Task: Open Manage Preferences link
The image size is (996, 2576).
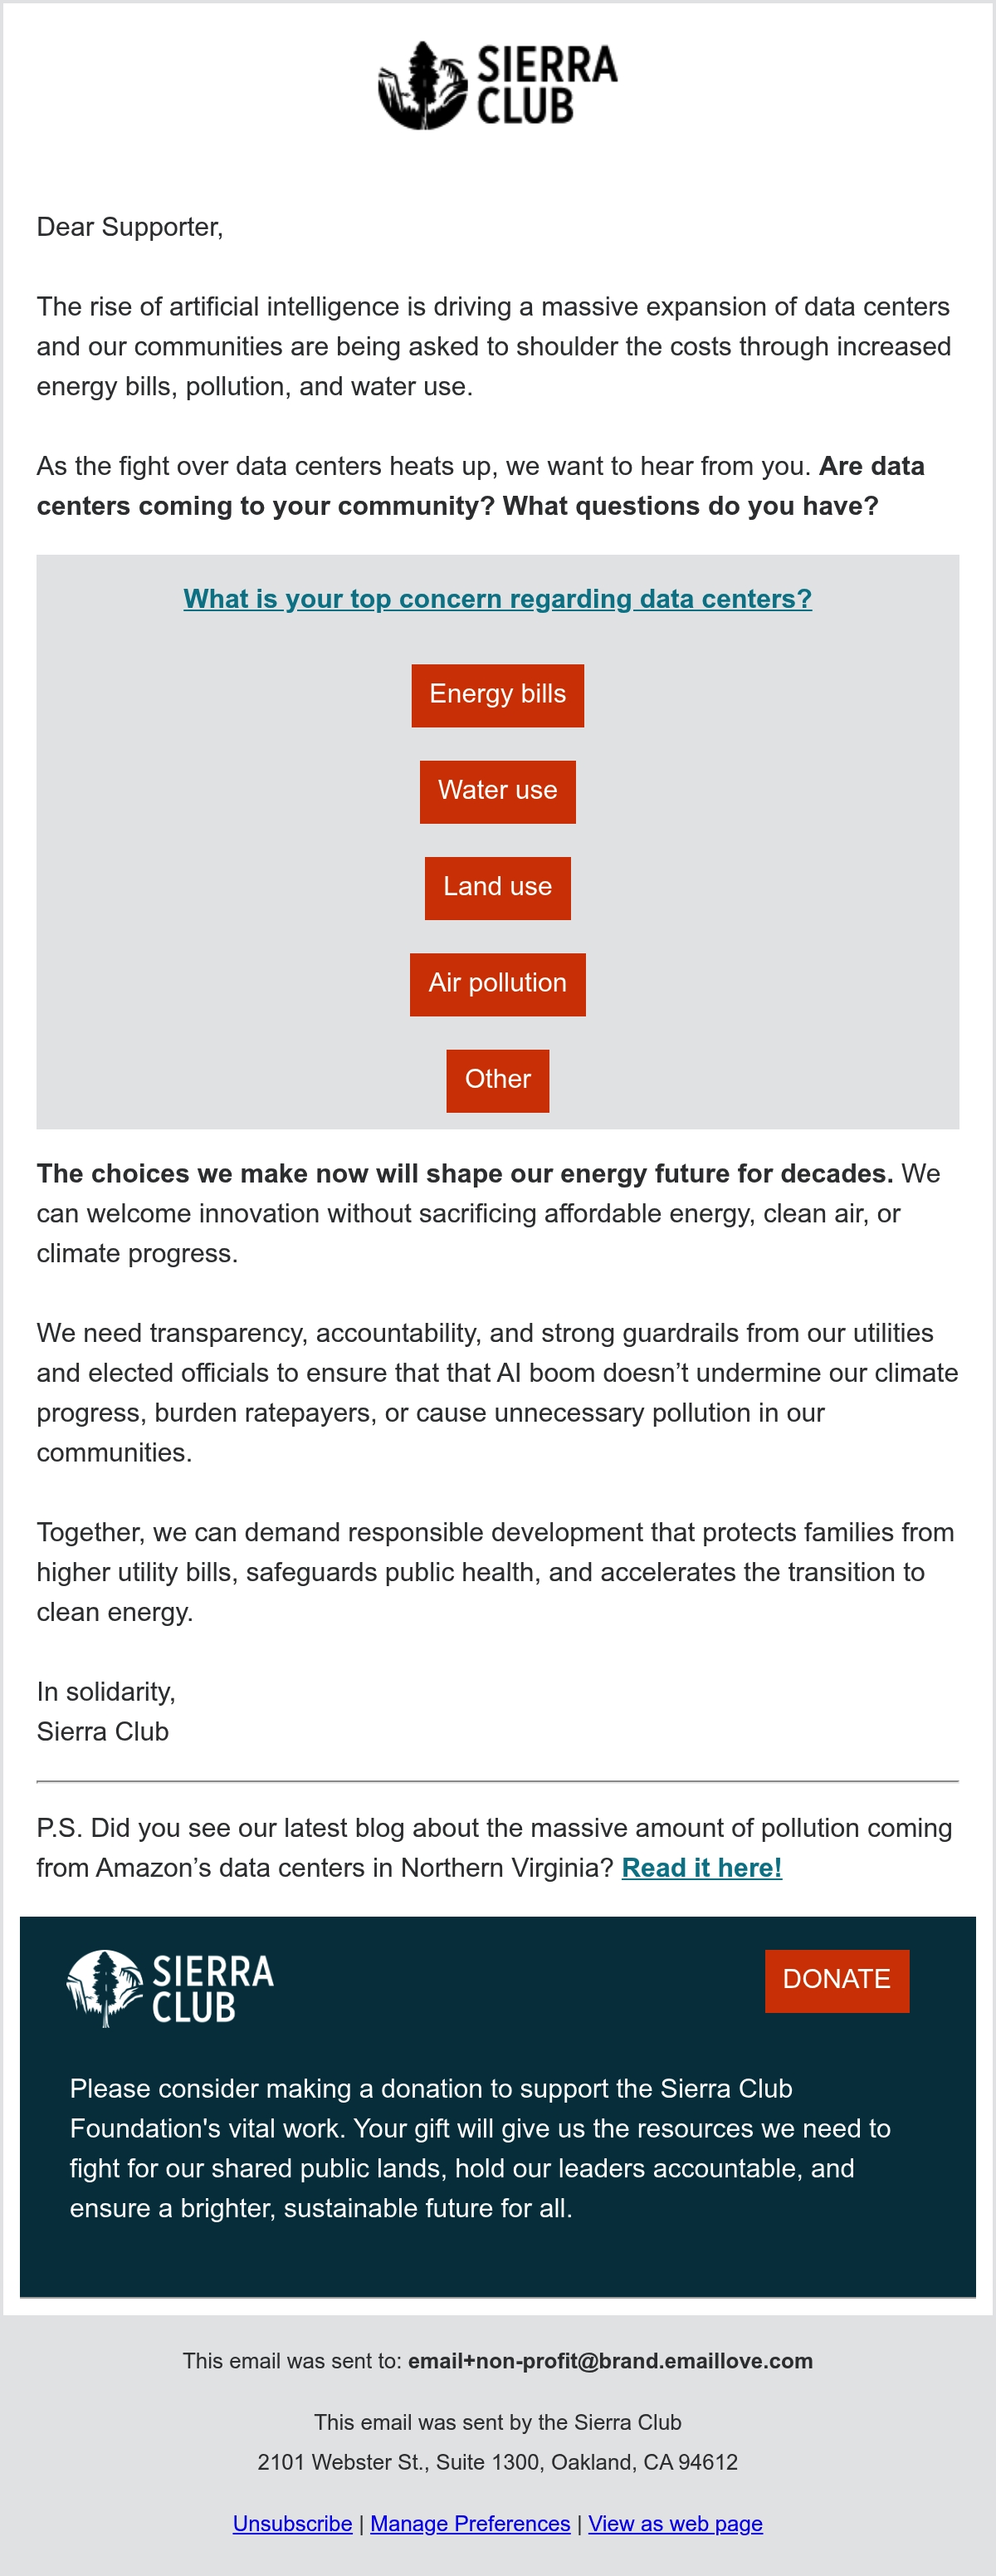Action: click(x=471, y=2523)
